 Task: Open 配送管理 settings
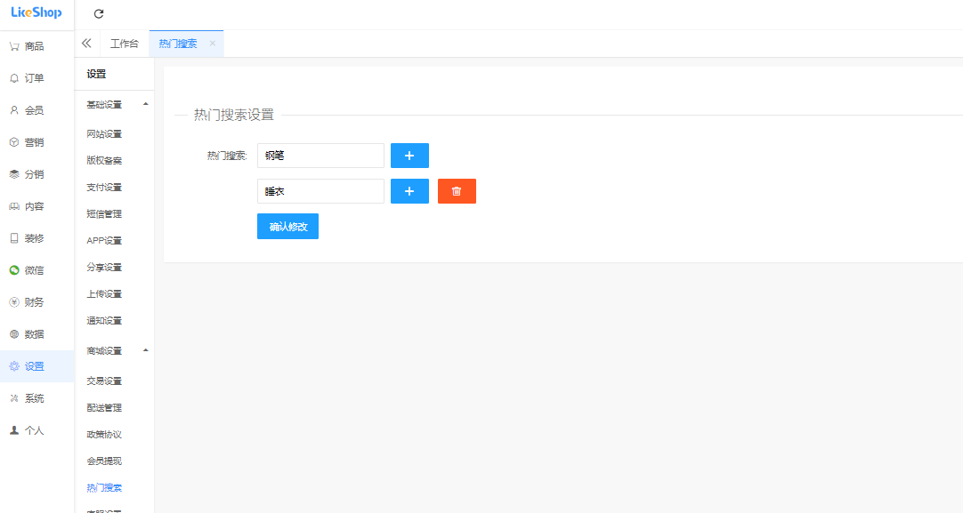pyautogui.click(x=104, y=407)
